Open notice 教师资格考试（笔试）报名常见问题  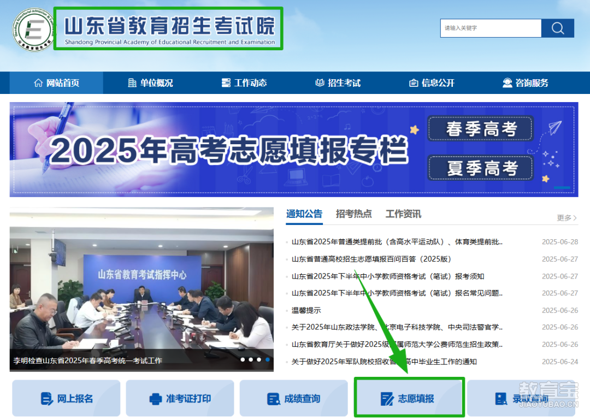click(x=397, y=293)
